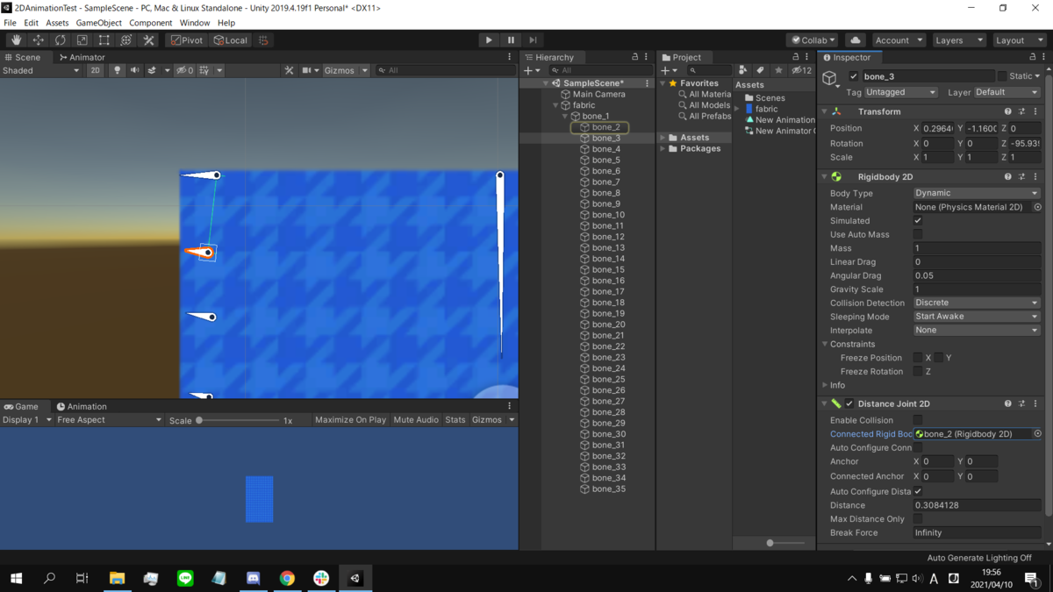
Task: Adjust Project asset icon size slider
Action: pos(770,543)
